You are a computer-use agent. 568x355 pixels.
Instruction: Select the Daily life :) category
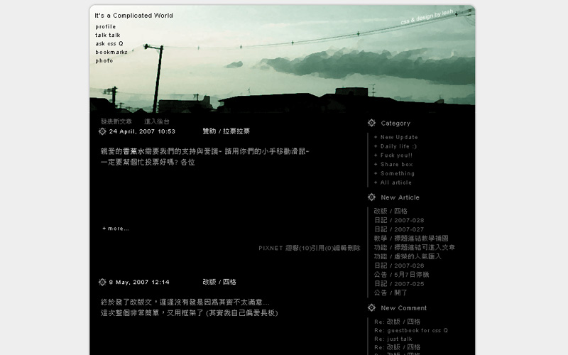pyautogui.click(x=398, y=146)
